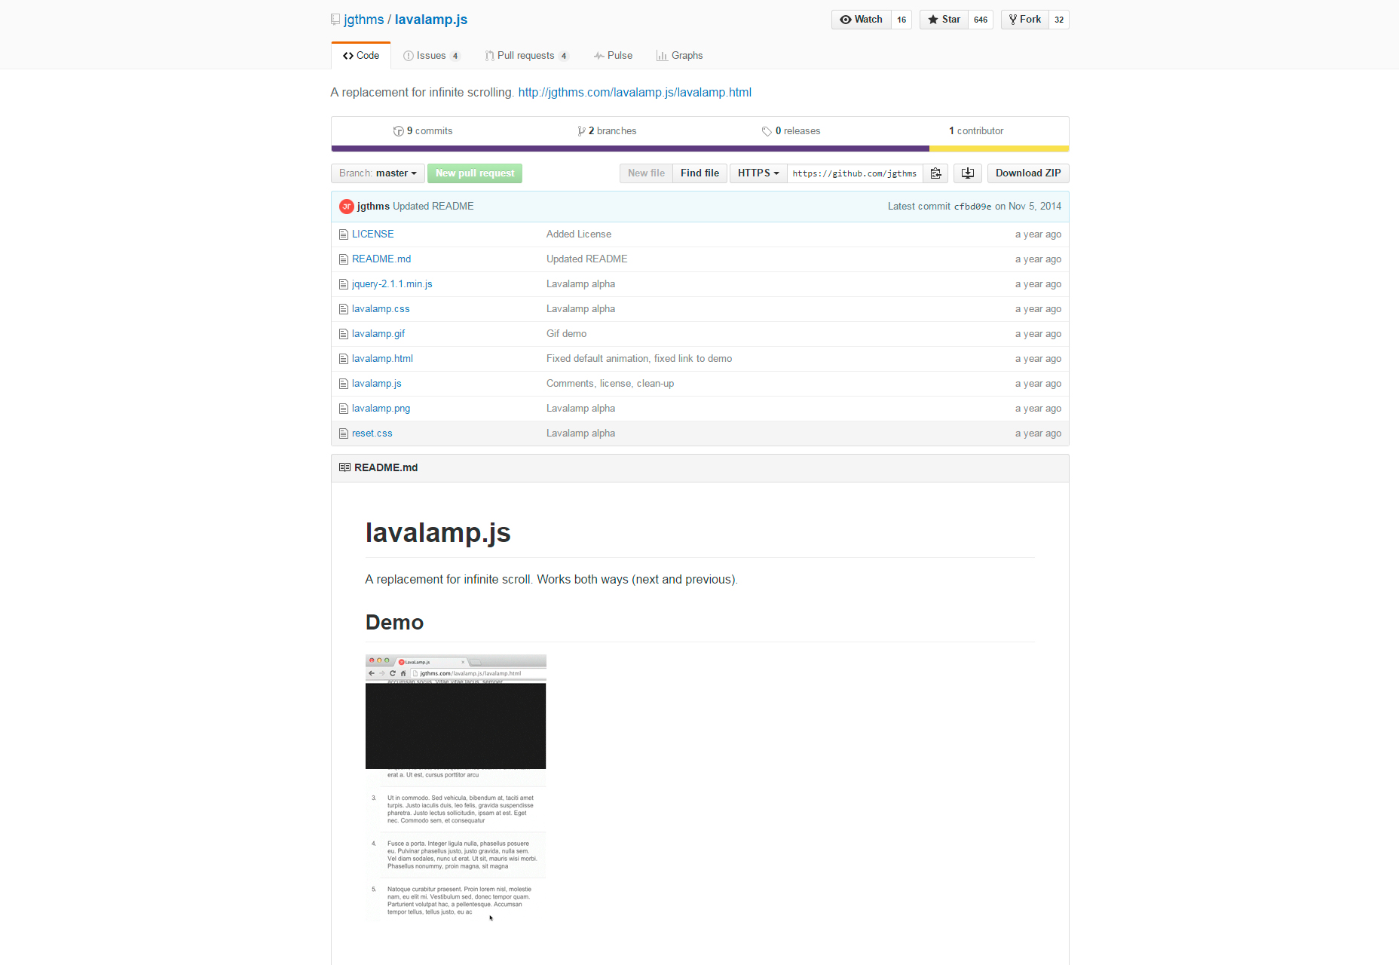View the 0 releases
The image size is (1399, 965).
pos(791,131)
